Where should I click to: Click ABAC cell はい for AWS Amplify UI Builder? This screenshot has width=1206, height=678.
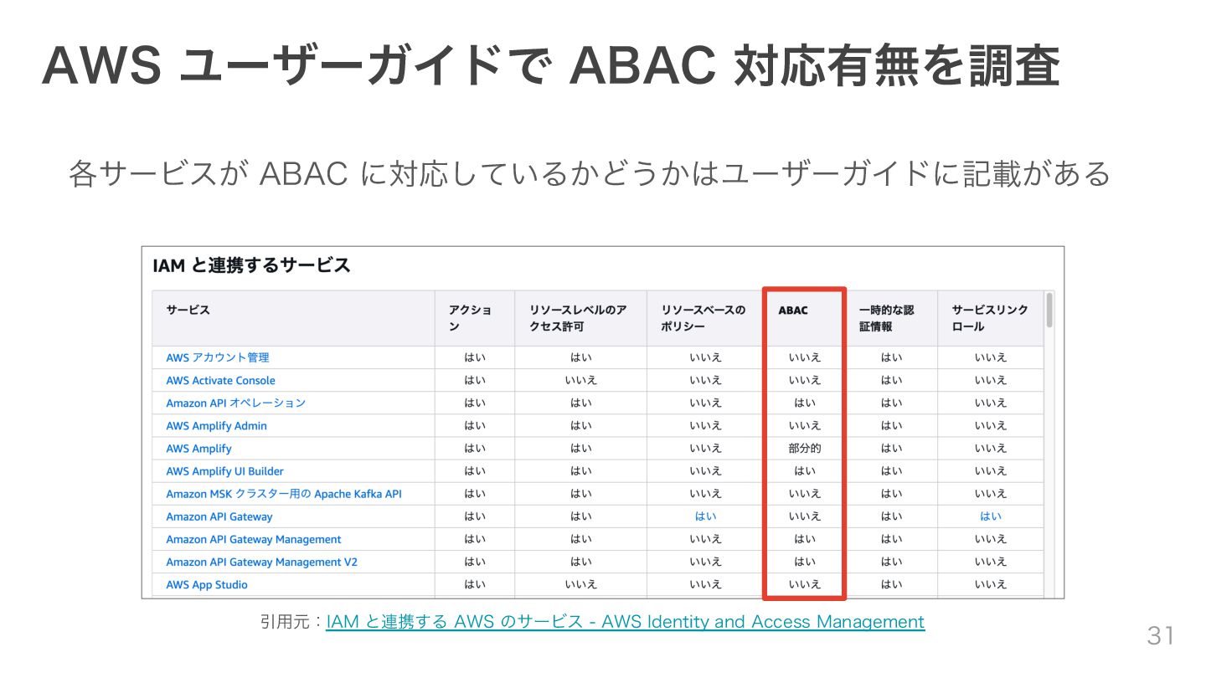click(805, 471)
